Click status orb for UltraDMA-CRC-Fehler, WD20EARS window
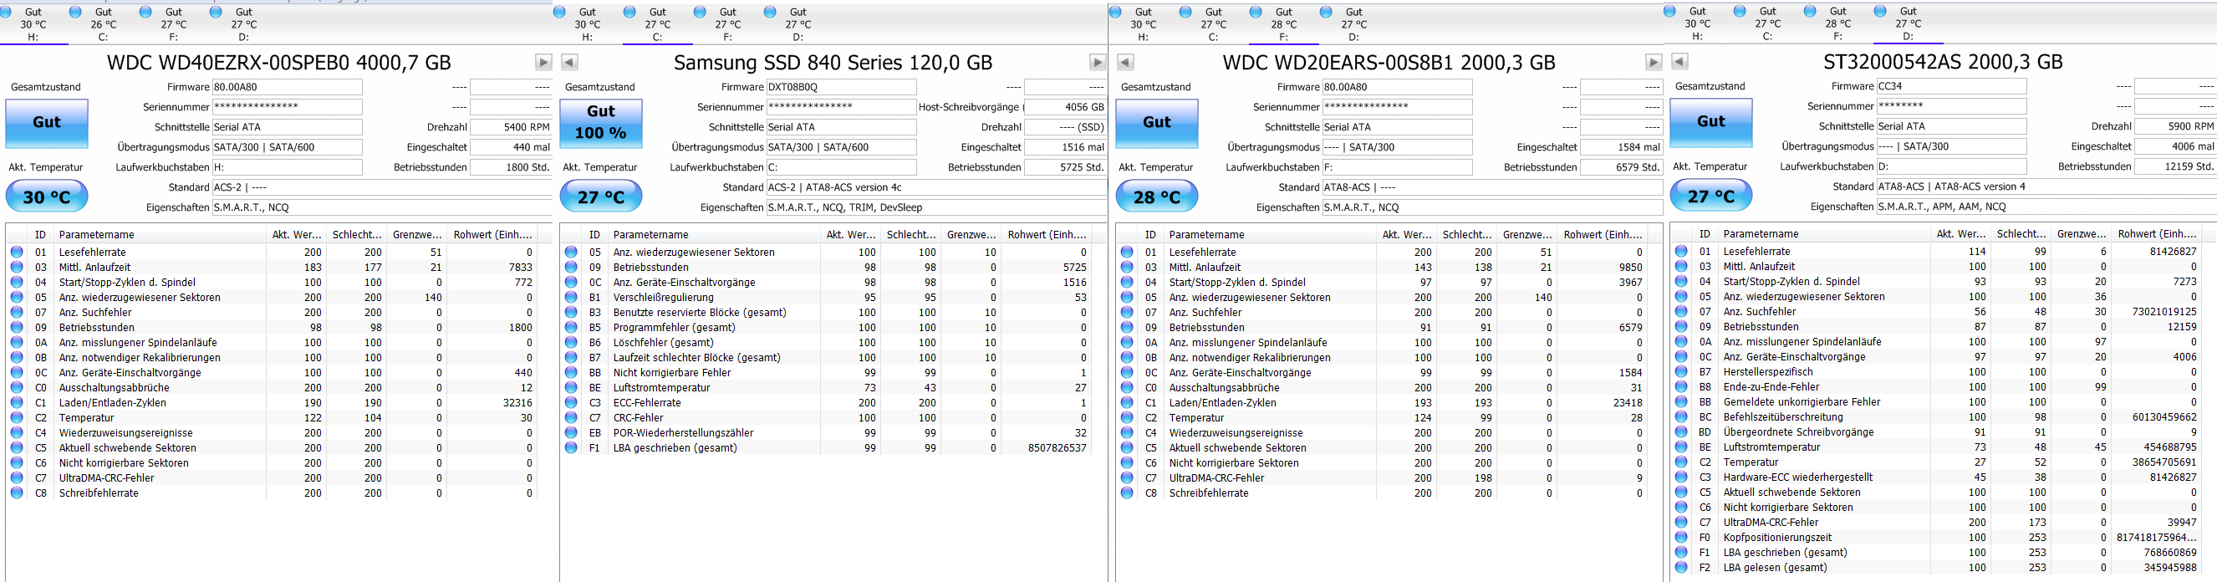 coord(1127,477)
